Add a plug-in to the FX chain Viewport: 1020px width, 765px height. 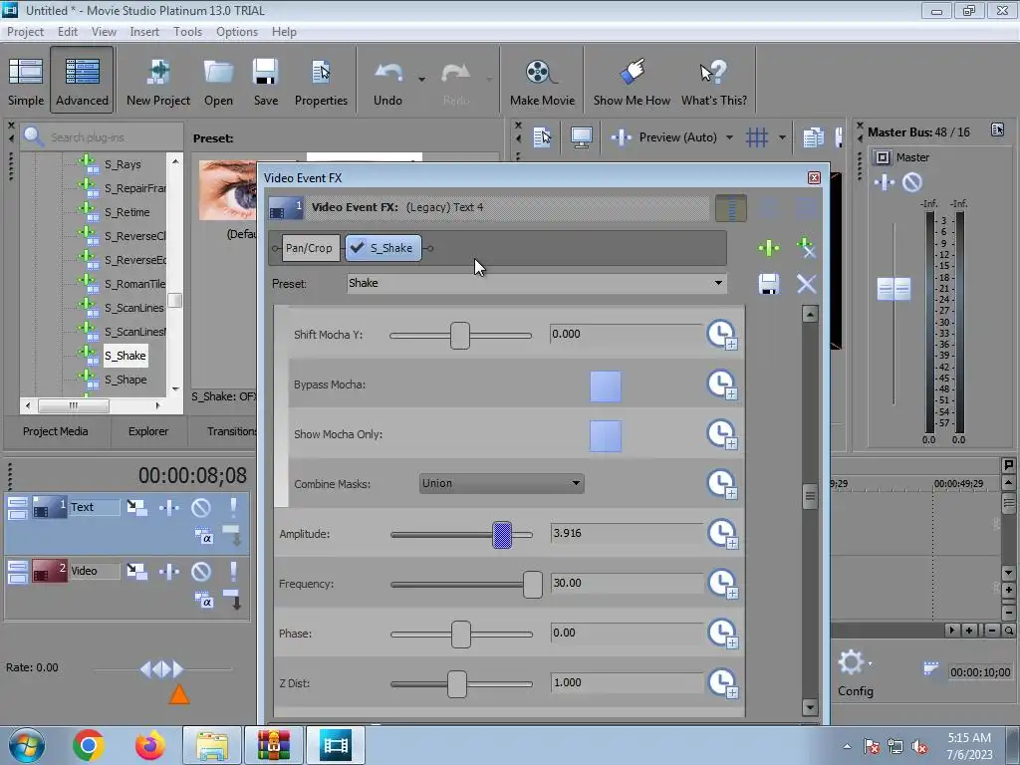pos(769,248)
